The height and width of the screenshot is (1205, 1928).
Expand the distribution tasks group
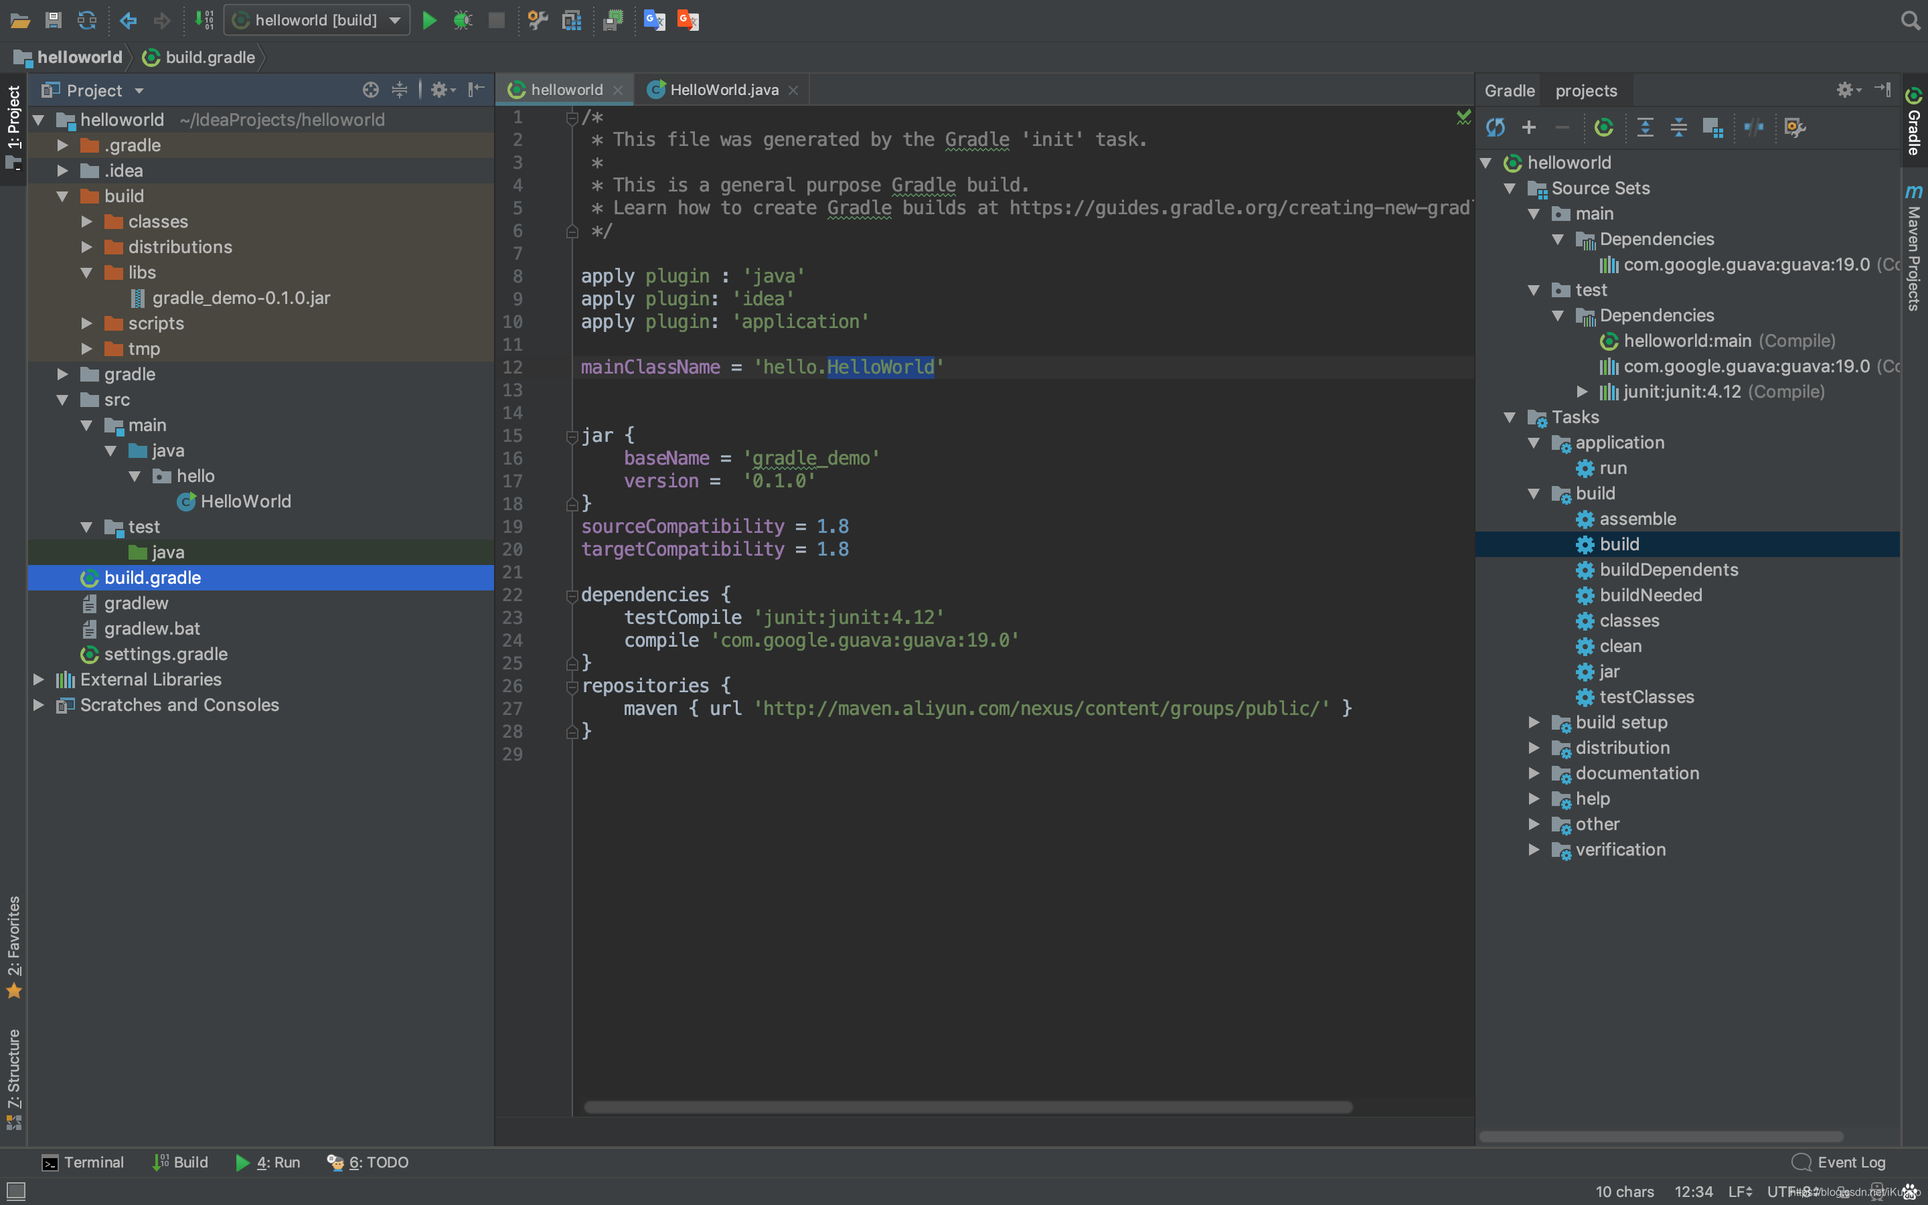pyautogui.click(x=1534, y=748)
